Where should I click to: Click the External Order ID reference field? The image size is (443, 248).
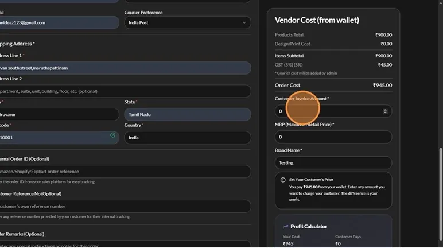pyautogui.click(x=125, y=172)
